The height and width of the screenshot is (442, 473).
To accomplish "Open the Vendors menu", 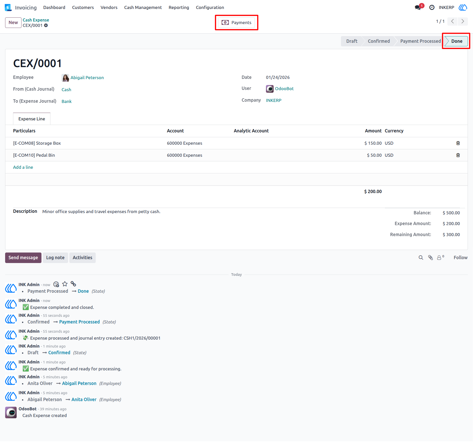I will pos(109,7).
